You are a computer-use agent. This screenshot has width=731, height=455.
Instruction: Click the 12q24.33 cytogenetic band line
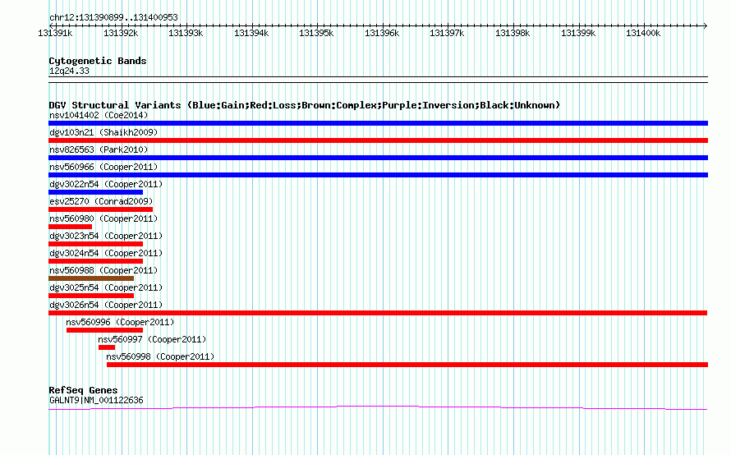(x=378, y=80)
